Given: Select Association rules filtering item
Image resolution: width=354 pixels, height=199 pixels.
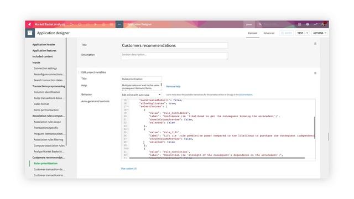Looking at the screenshot, I should (48, 140).
